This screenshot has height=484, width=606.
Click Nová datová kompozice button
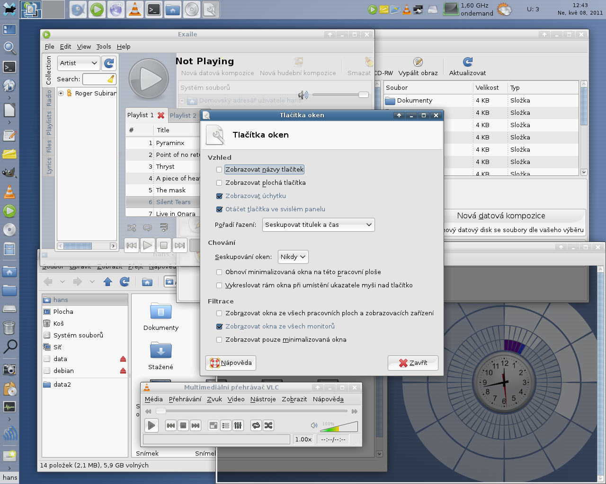pyautogui.click(x=501, y=216)
